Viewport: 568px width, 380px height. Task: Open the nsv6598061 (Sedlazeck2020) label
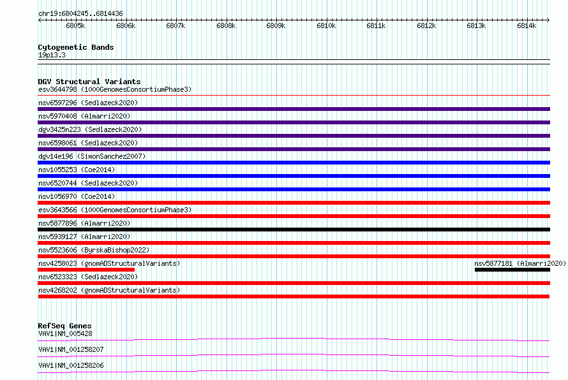[x=88, y=143]
